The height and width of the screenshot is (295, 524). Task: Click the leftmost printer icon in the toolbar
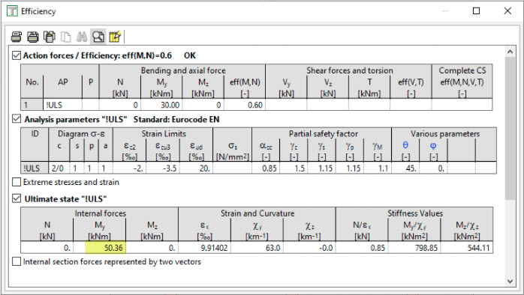(x=17, y=37)
